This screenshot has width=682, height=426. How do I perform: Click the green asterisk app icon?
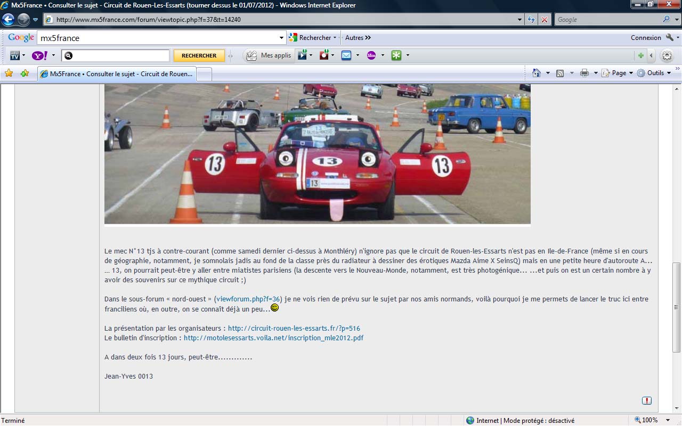pos(396,55)
